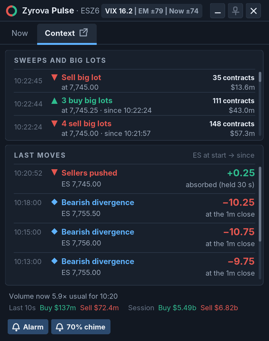The height and width of the screenshot is (341, 269).
Task: Click the −10.25 move result
Action: coord(239,203)
